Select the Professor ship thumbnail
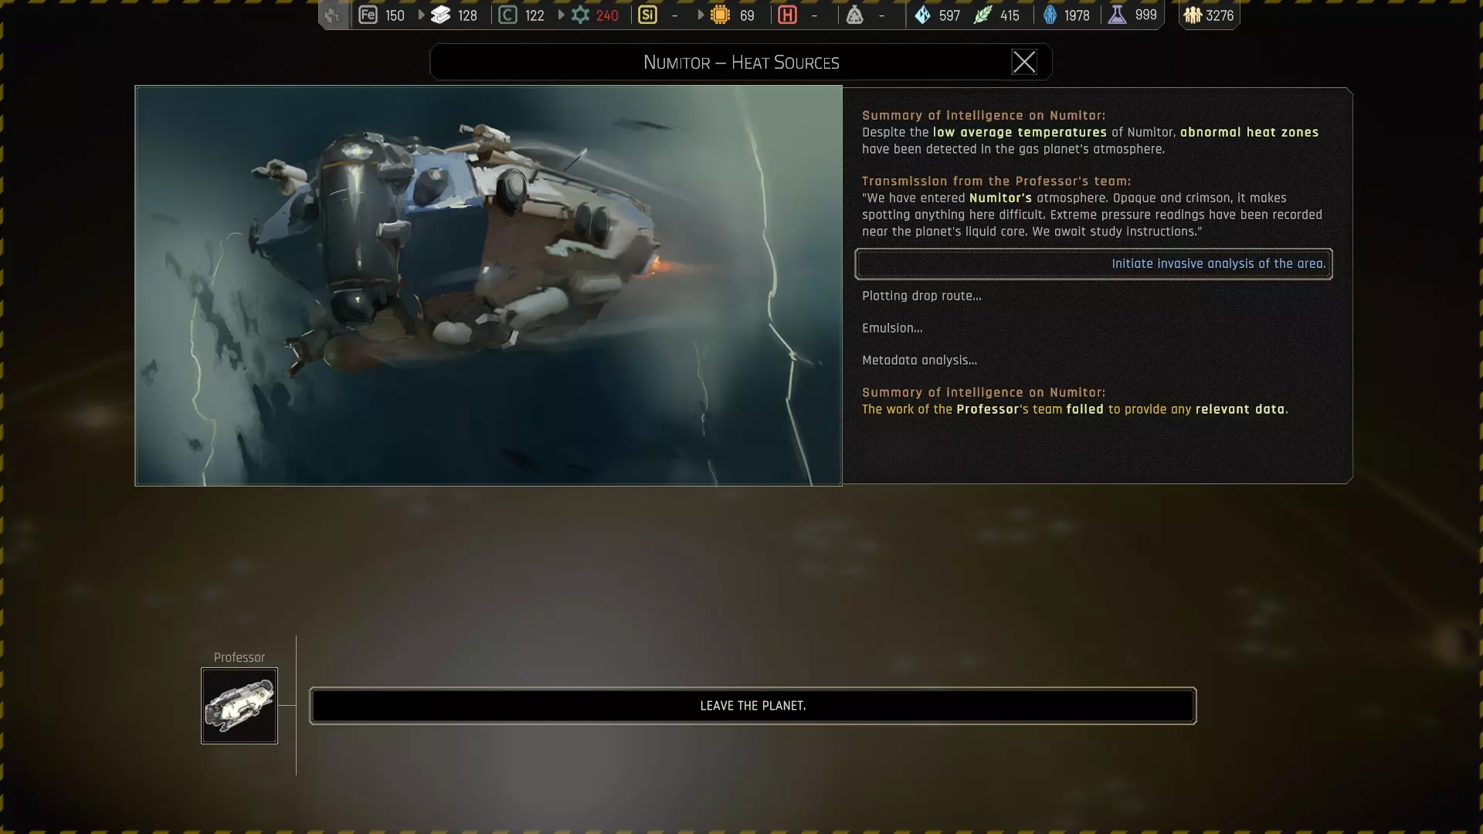The height and width of the screenshot is (834, 1483). (x=239, y=706)
